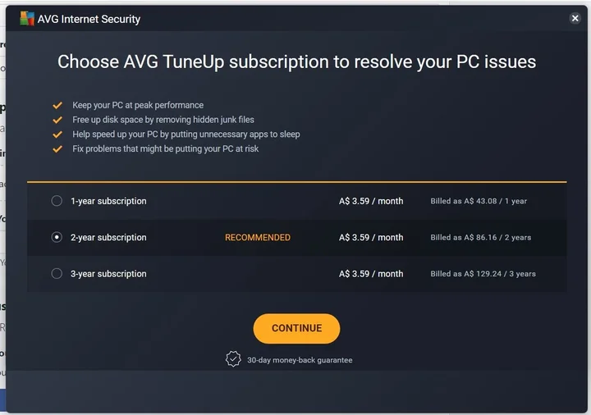Click Billed as A$ 43.08 / 1 year
Image resolution: width=591 pixels, height=415 pixels.
coord(479,201)
